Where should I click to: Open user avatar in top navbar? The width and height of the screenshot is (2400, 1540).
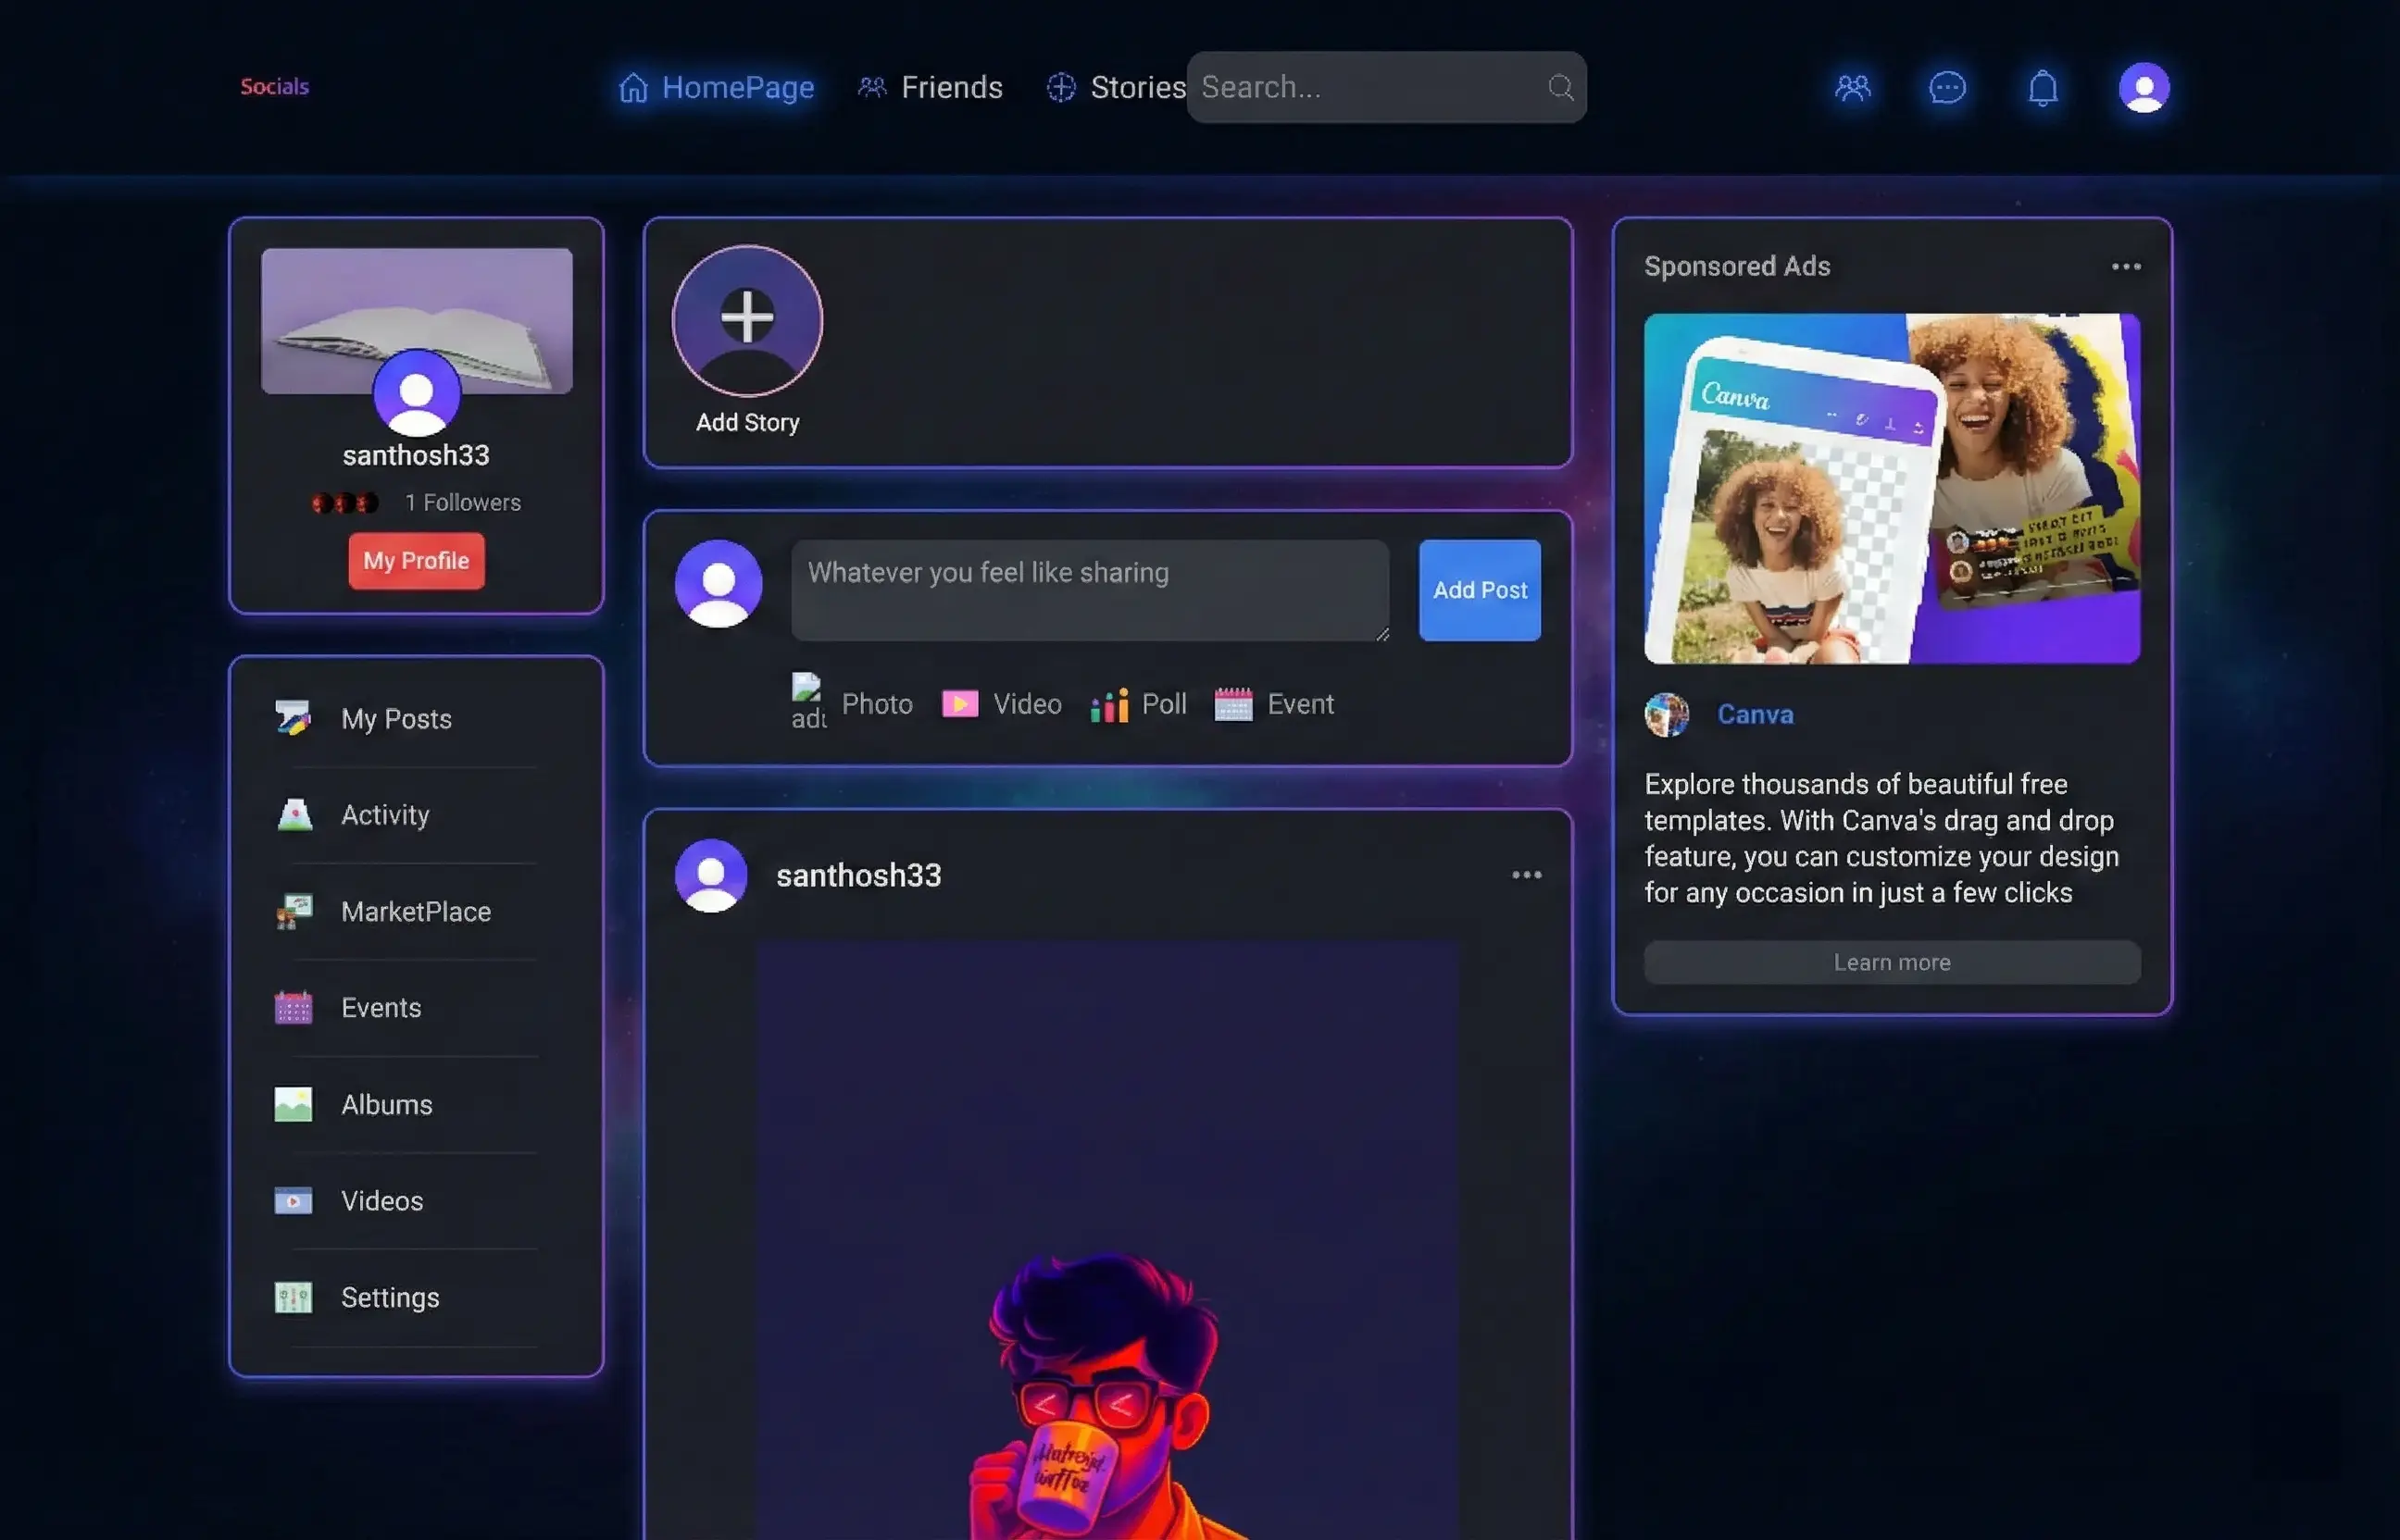2143,88
